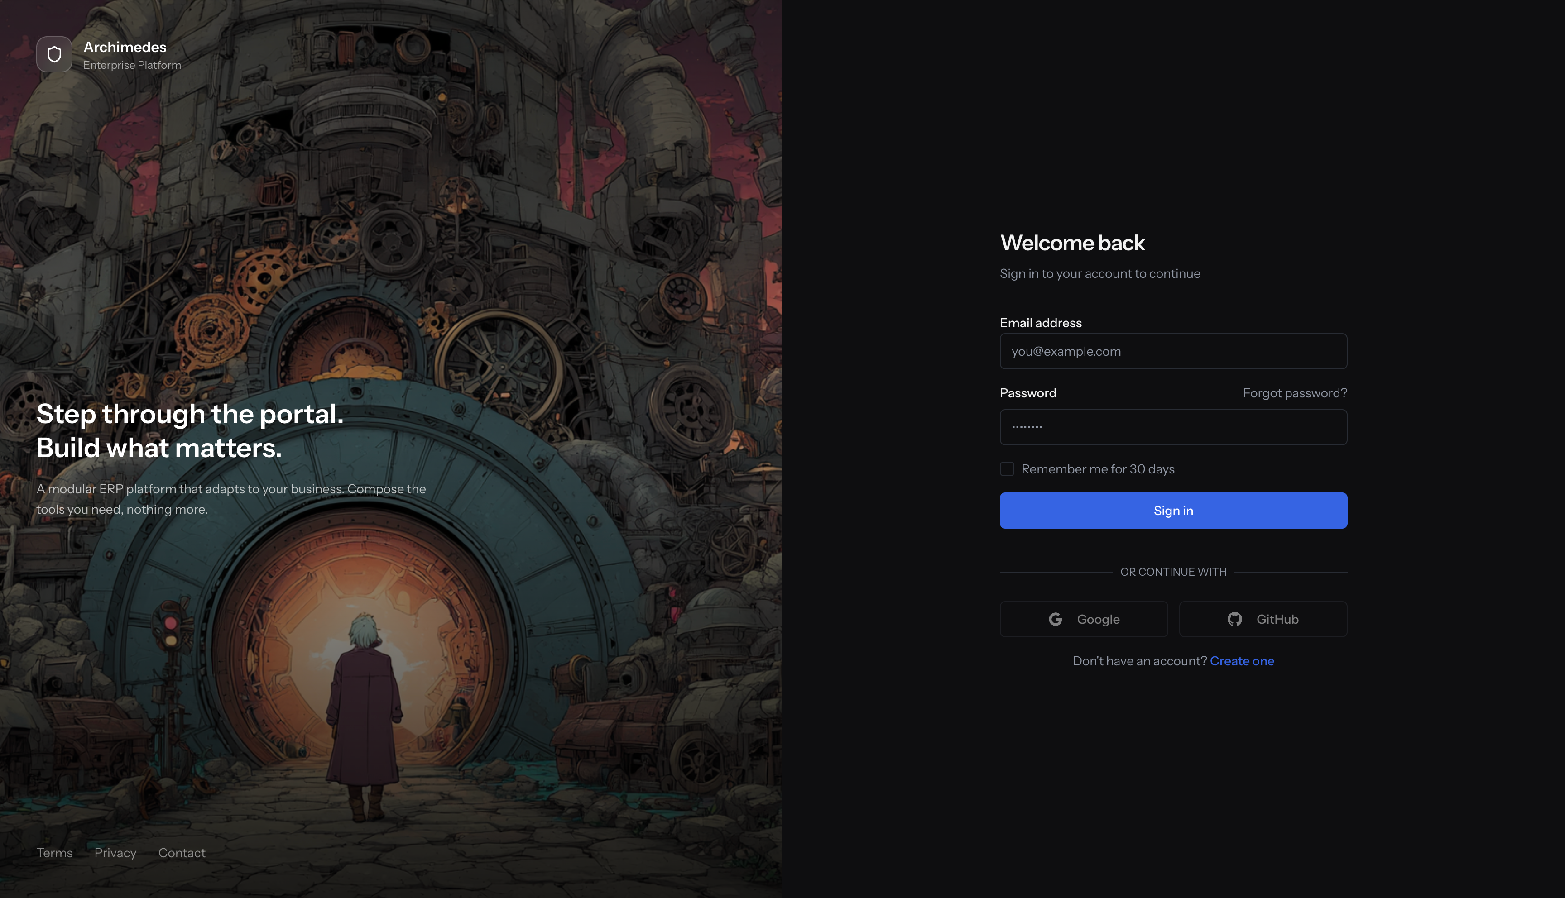The height and width of the screenshot is (898, 1565).
Task: Open the Terms footer link
Action: 54,853
